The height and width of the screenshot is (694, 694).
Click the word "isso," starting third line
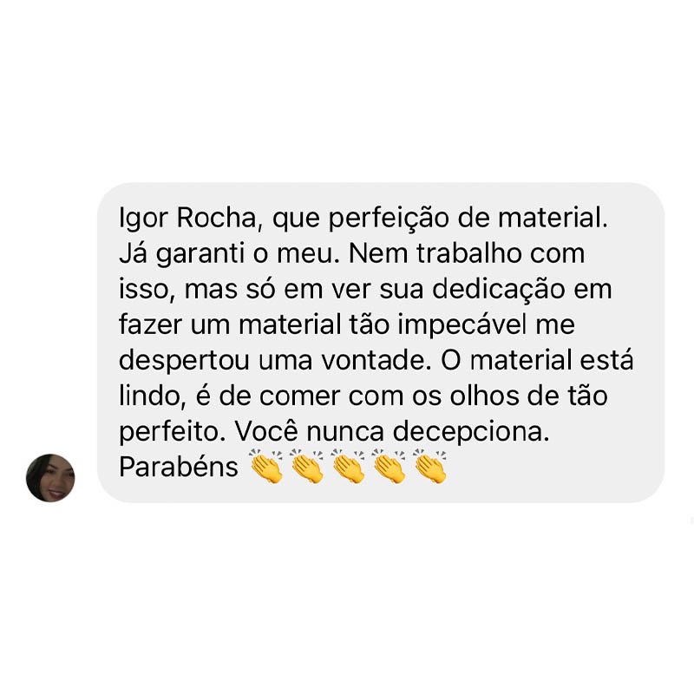point(147,291)
